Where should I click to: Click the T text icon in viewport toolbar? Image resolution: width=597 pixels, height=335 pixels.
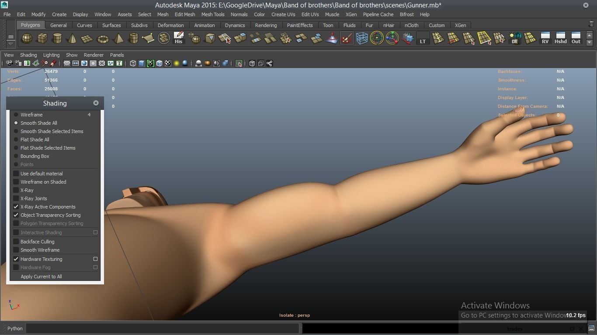(119, 64)
